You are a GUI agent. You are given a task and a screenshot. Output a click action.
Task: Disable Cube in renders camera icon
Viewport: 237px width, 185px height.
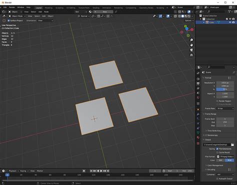pos(233,22)
